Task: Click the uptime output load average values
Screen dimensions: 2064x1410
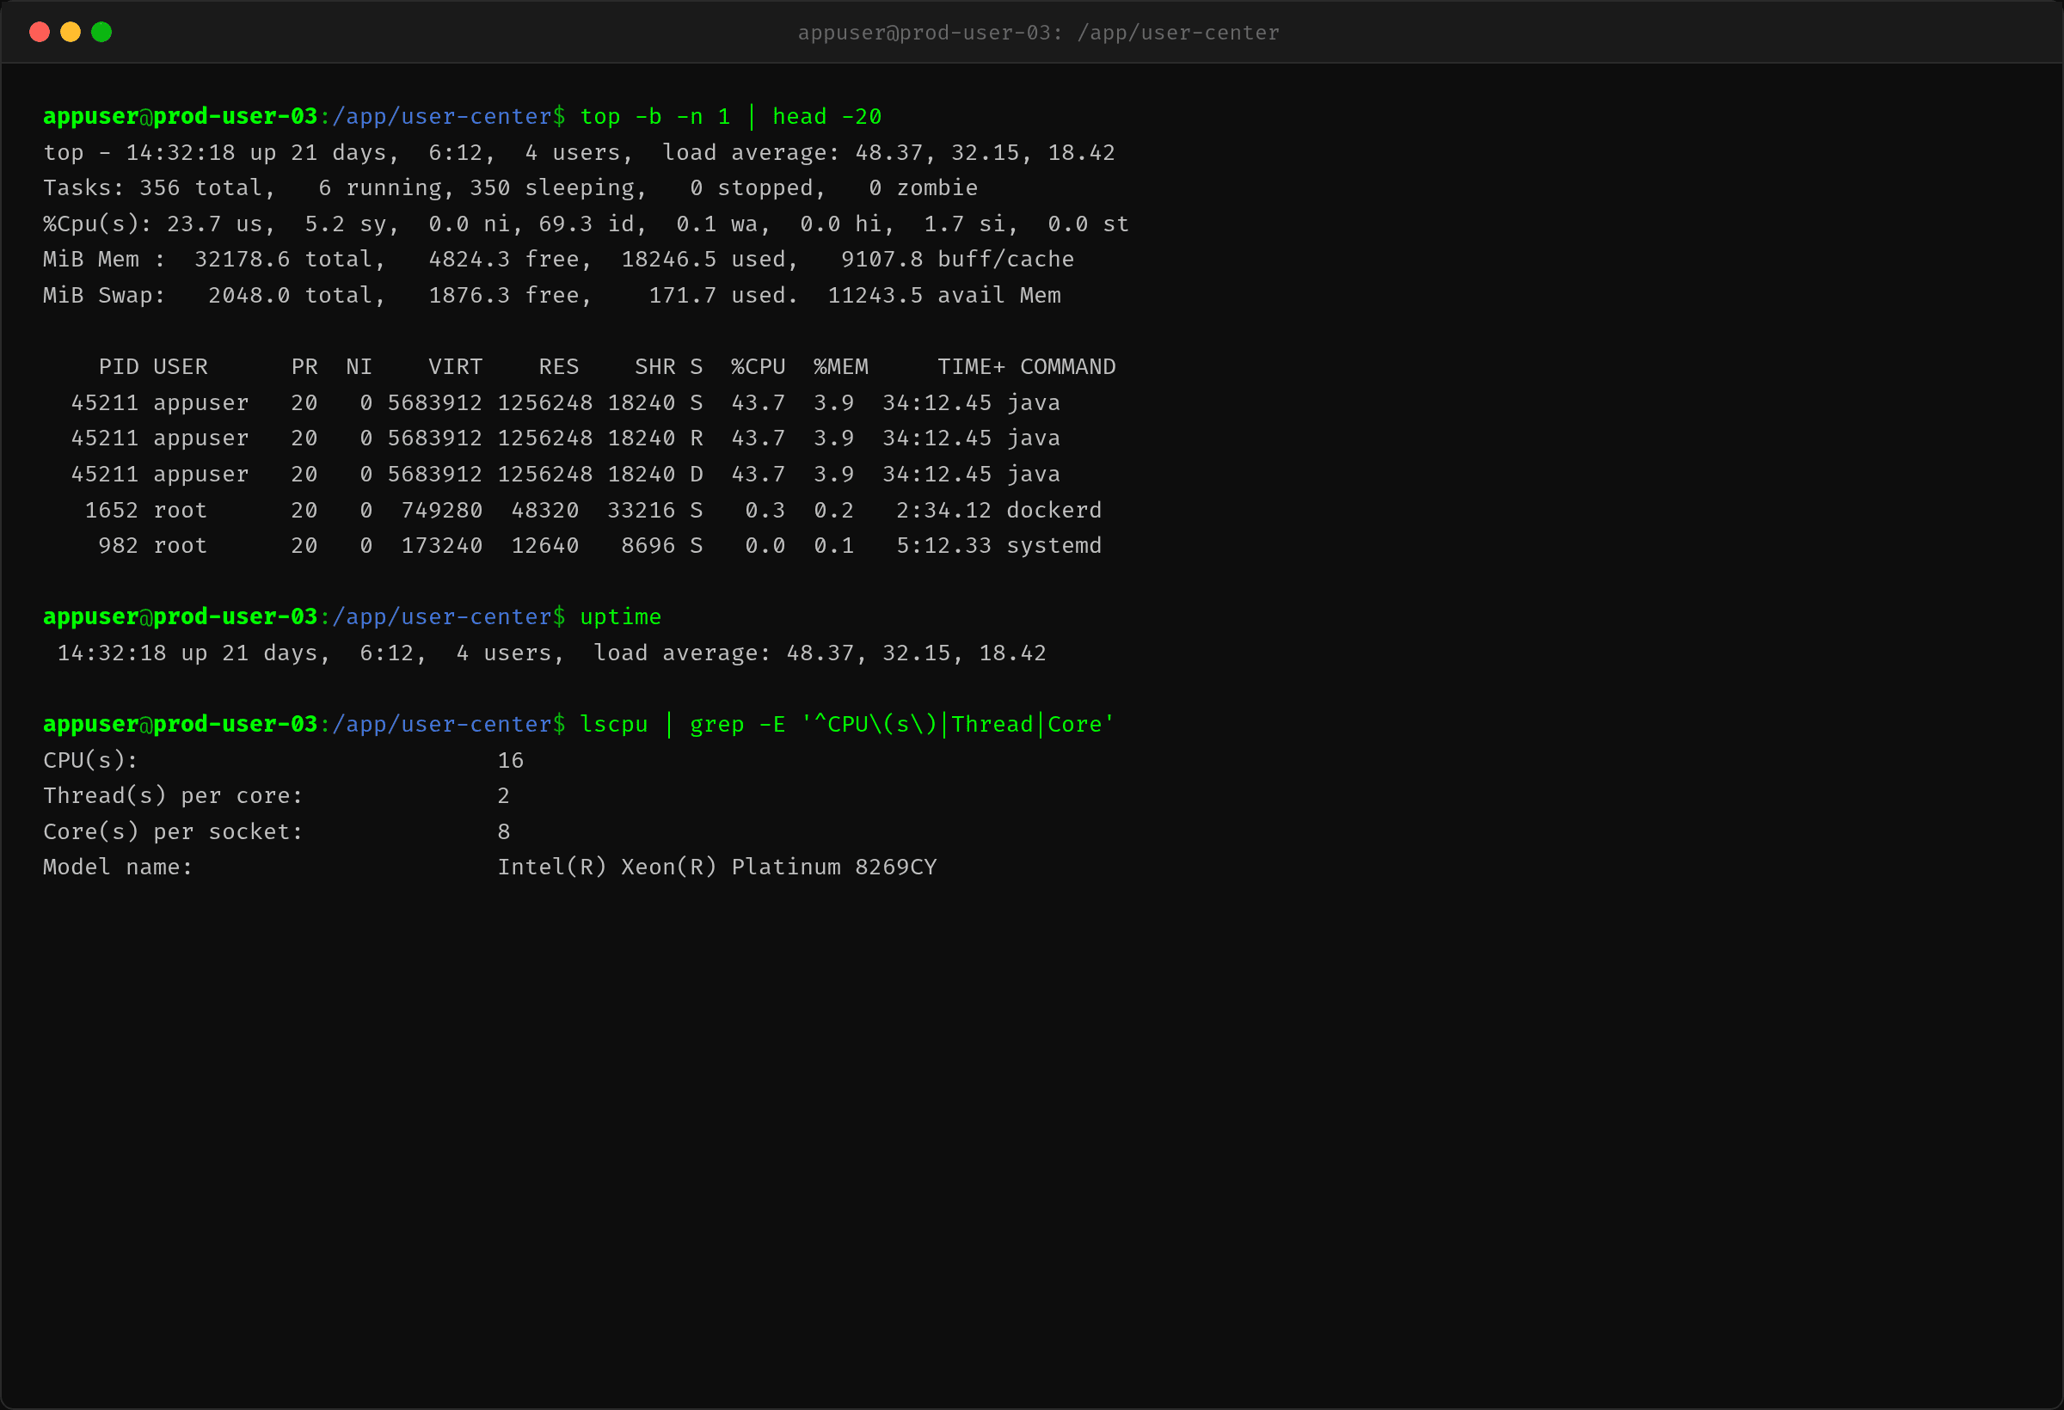Action: [917, 653]
